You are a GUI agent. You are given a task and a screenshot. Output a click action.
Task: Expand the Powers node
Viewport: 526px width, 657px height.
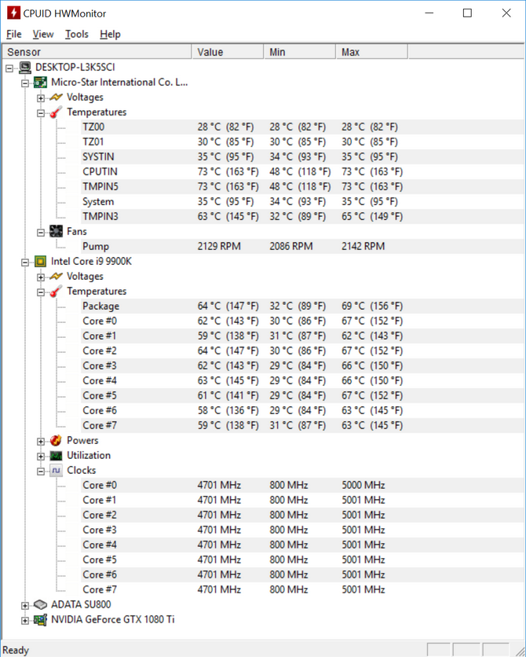[x=41, y=441]
